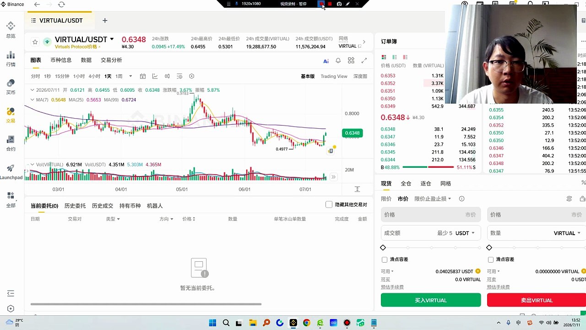Screen dimensions: 586x330
Task: Expand the chart to fullscreen
Action: tap(364, 60)
